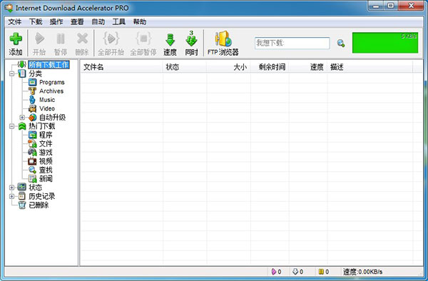Open the 帮助 menu
Image resolution: width=428 pixels, height=281 pixels.
tap(140, 21)
